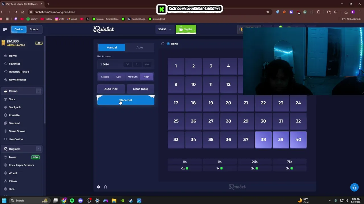
Task: Open Spotify from the taskbar
Action: 72,201
